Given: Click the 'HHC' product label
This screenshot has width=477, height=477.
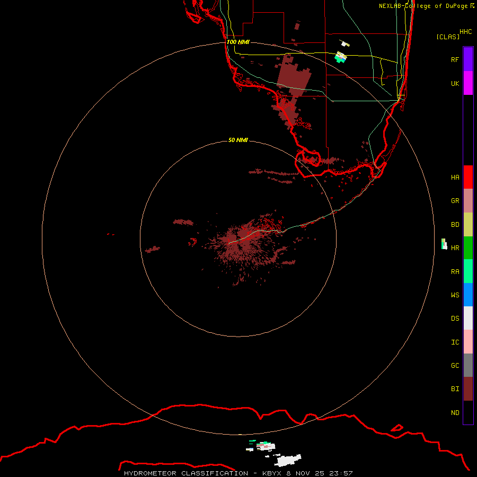Looking at the screenshot, I should click(465, 32).
